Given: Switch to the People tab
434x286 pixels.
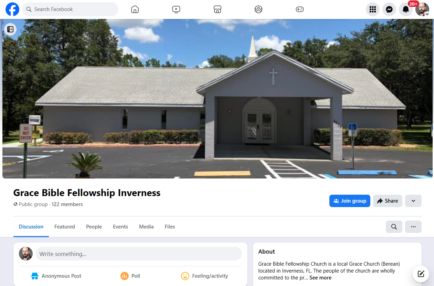Looking at the screenshot, I should click(x=94, y=227).
